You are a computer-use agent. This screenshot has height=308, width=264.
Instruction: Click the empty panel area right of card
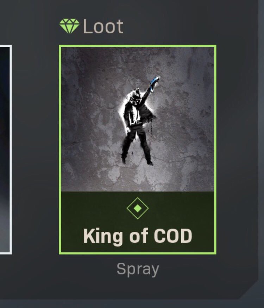click(237, 150)
